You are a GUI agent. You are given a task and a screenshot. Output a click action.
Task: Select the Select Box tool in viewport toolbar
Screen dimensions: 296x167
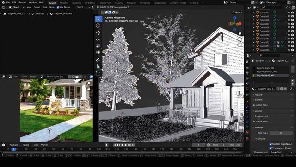coord(99,19)
